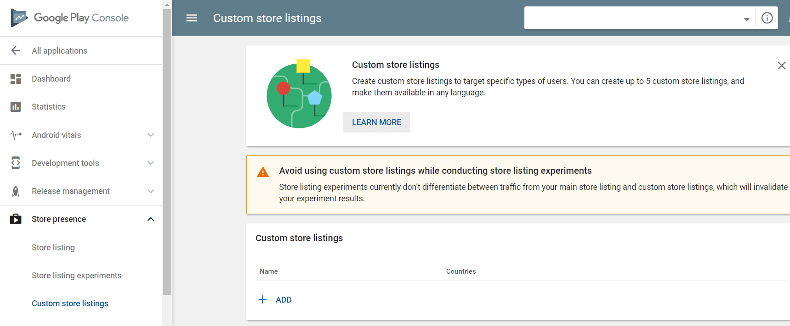790x326 pixels.
Task: Click the plus icon to add listing
Action: [x=262, y=299]
